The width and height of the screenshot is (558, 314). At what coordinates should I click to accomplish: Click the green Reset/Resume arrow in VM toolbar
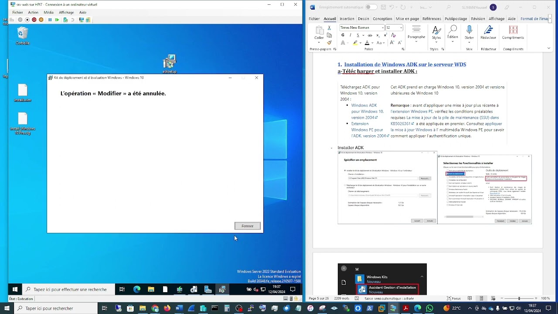coord(57,20)
